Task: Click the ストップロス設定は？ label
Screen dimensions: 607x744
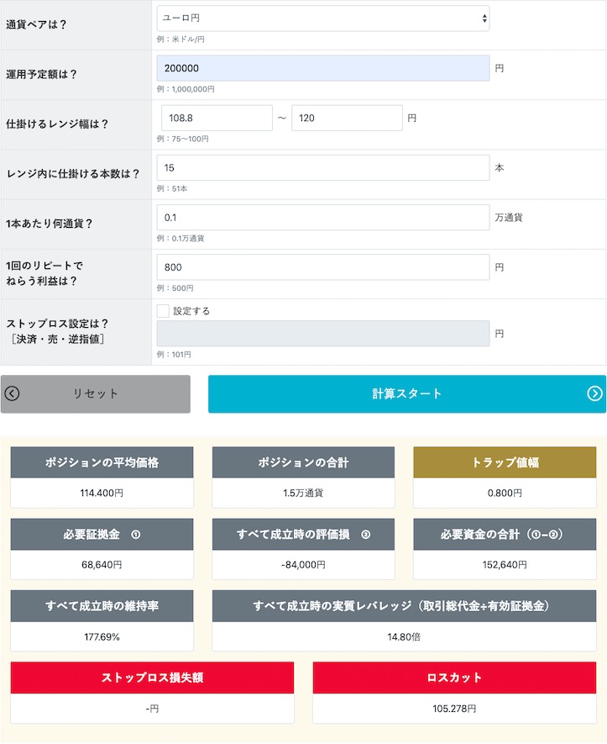Action: click(x=57, y=324)
